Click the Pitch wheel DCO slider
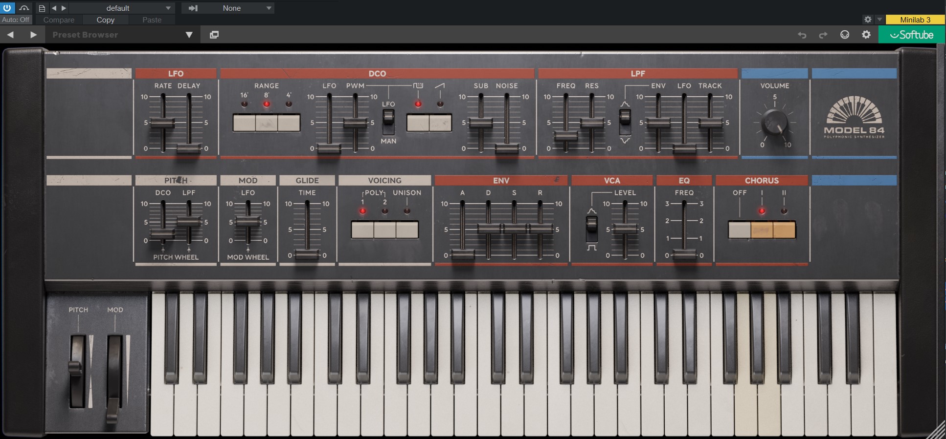This screenshot has height=439, width=946. pyautogui.click(x=163, y=234)
